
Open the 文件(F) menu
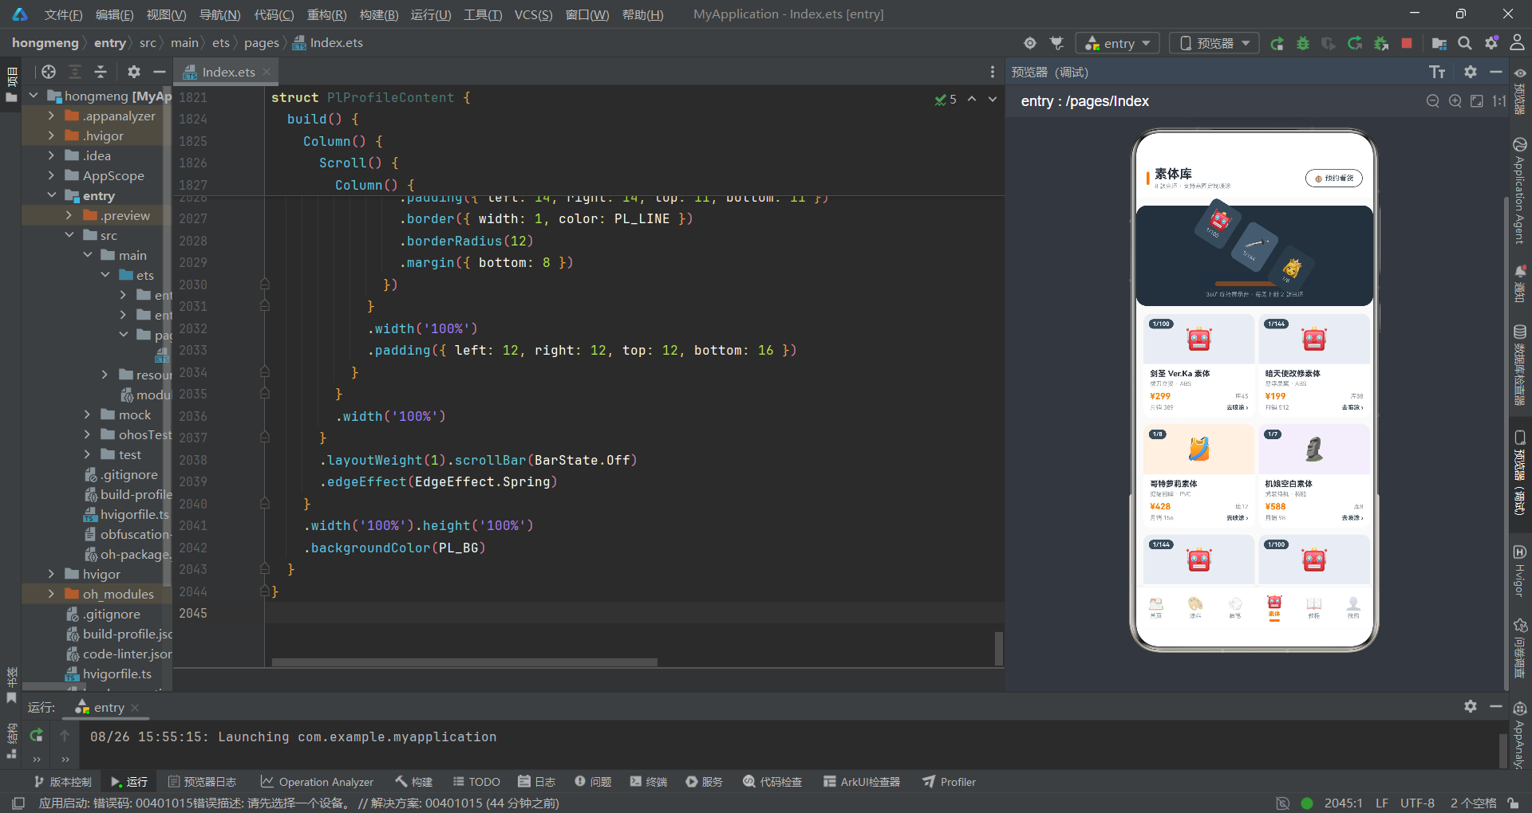[63, 14]
